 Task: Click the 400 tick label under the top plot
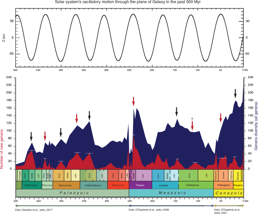[x=61, y=70]
